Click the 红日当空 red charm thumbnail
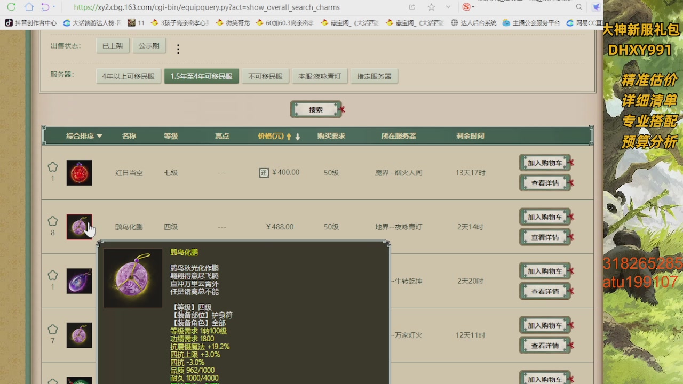The image size is (683, 384). (x=79, y=173)
